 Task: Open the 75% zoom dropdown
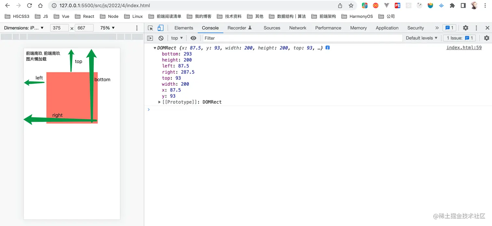(x=107, y=28)
